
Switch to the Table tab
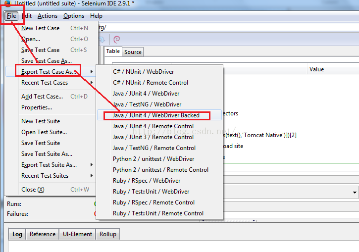pos(113,51)
